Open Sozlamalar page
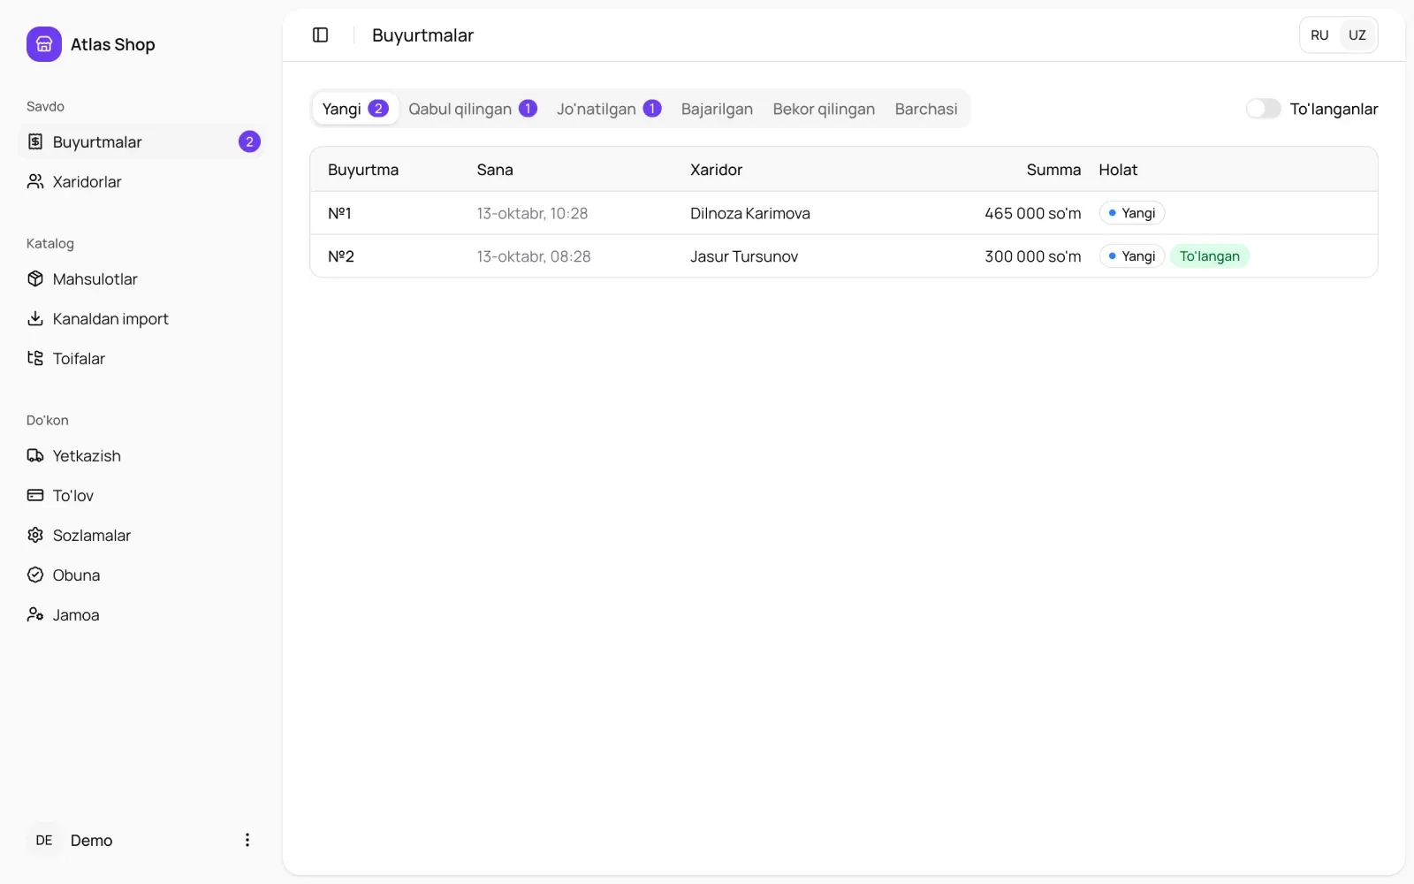The width and height of the screenshot is (1414, 884). [x=141, y=535]
